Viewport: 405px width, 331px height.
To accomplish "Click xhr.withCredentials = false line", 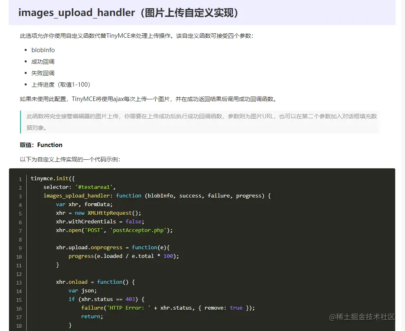I will 100,221.
